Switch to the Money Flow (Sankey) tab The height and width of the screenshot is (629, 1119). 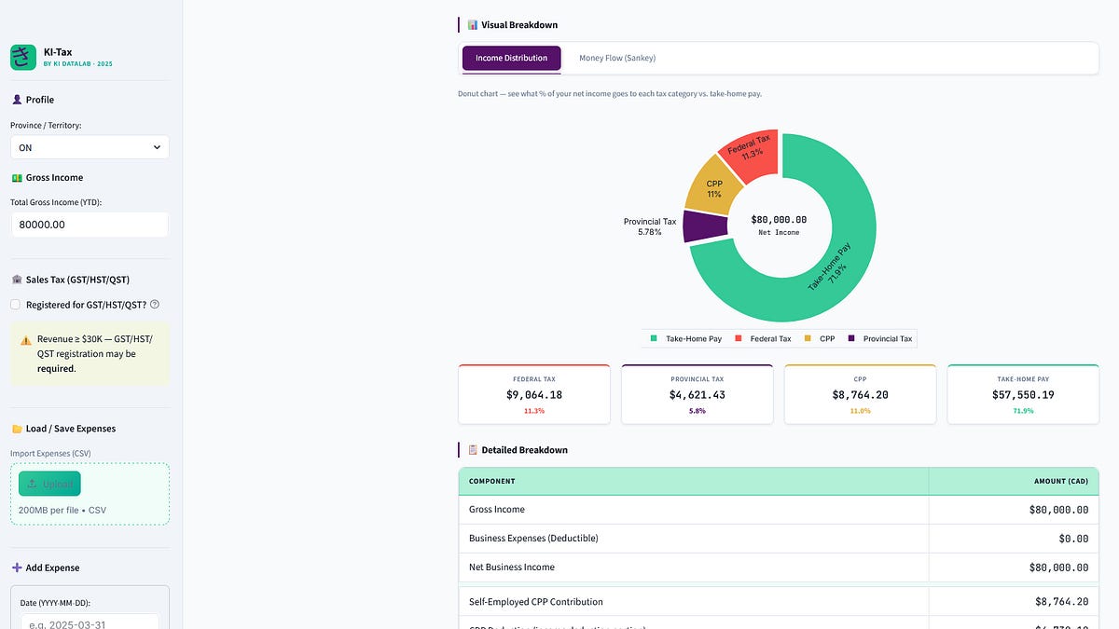click(616, 57)
